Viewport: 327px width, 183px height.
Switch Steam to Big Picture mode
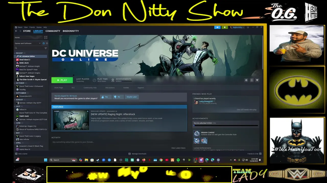point(248,27)
